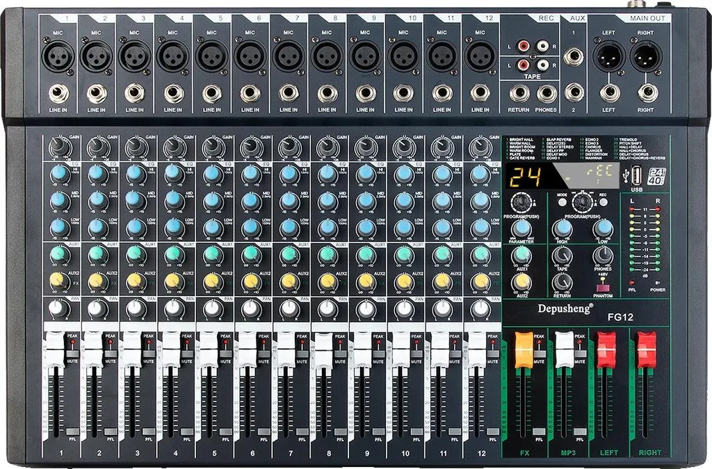Toggle the MP3 channel MUTE button

click(x=580, y=354)
